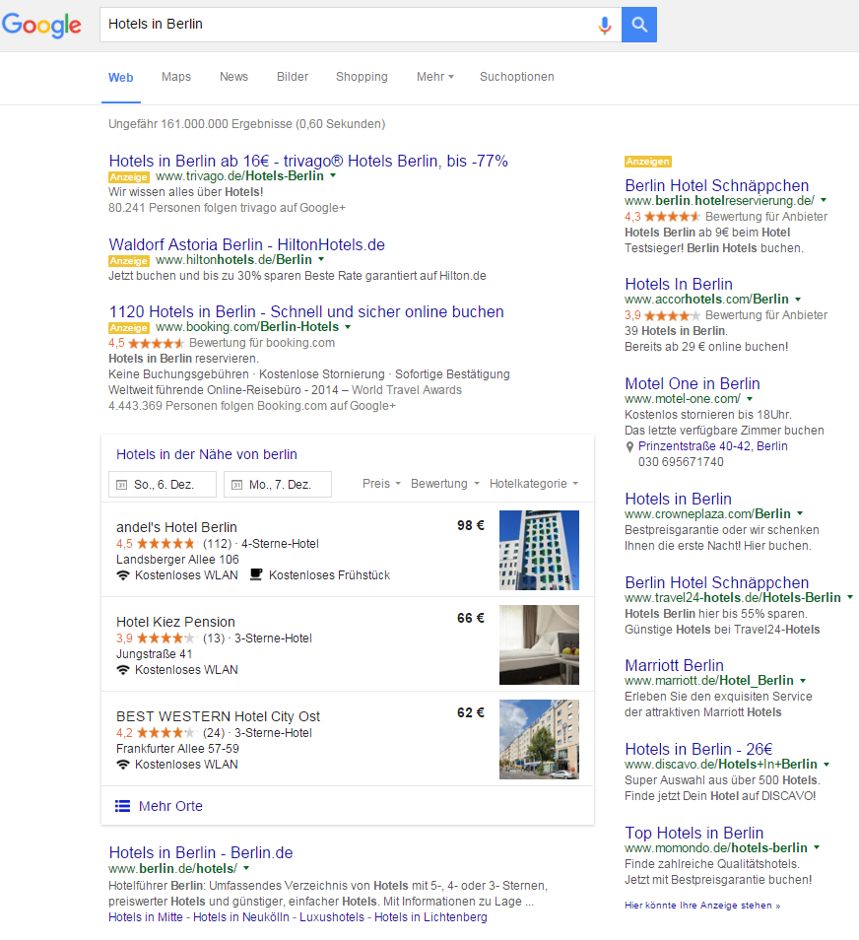Select check-out date Mo., 7. Dez.

278,485
